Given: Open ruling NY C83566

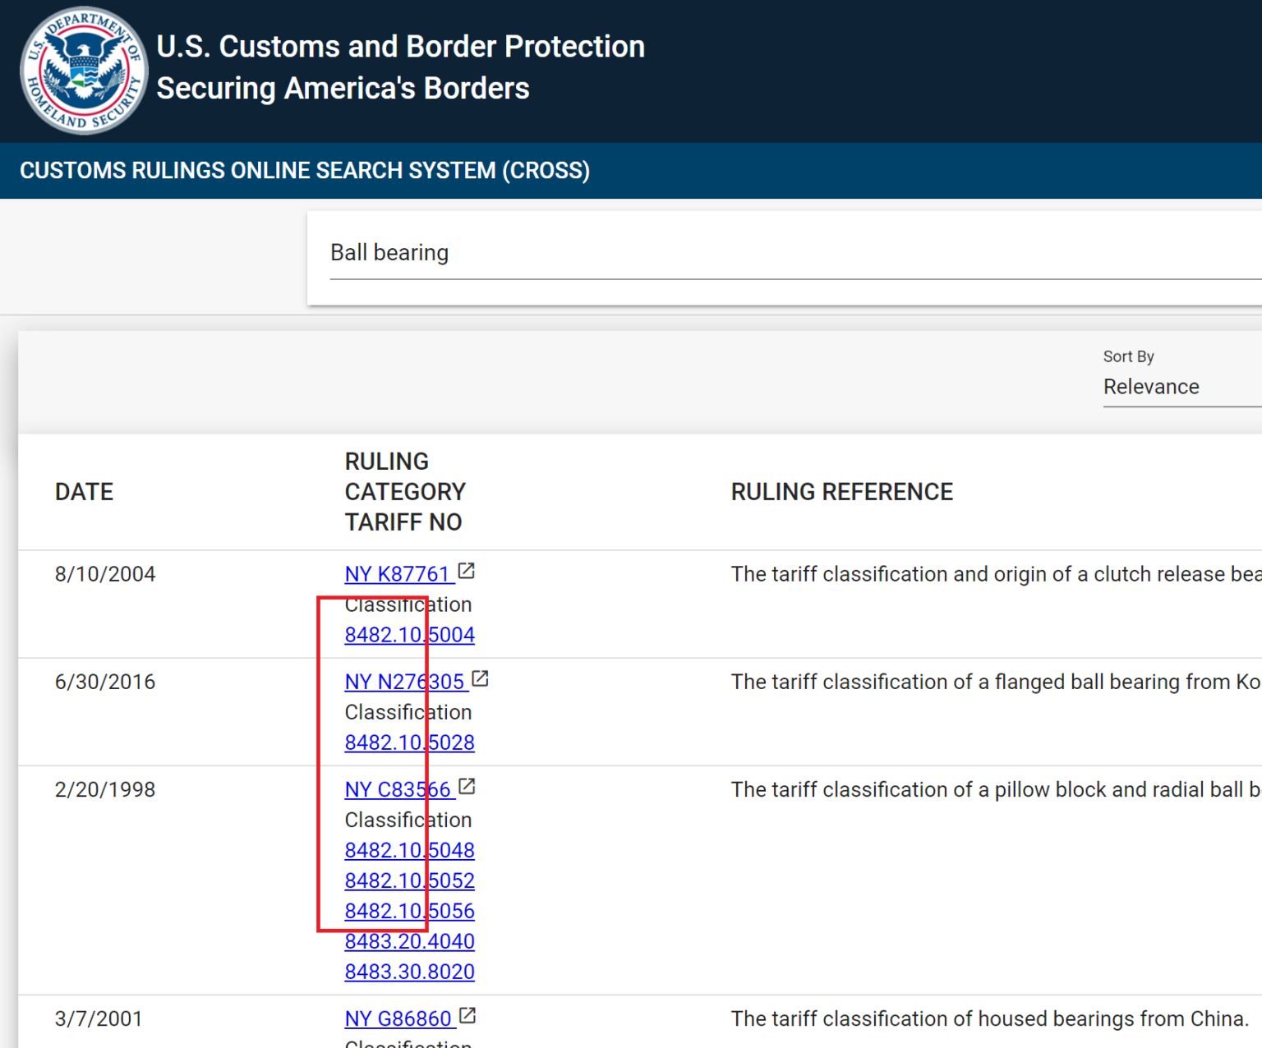Looking at the screenshot, I should (x=397, y=789).
